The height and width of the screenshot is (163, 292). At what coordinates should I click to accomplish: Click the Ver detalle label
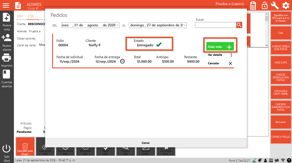tap(215, 55)
